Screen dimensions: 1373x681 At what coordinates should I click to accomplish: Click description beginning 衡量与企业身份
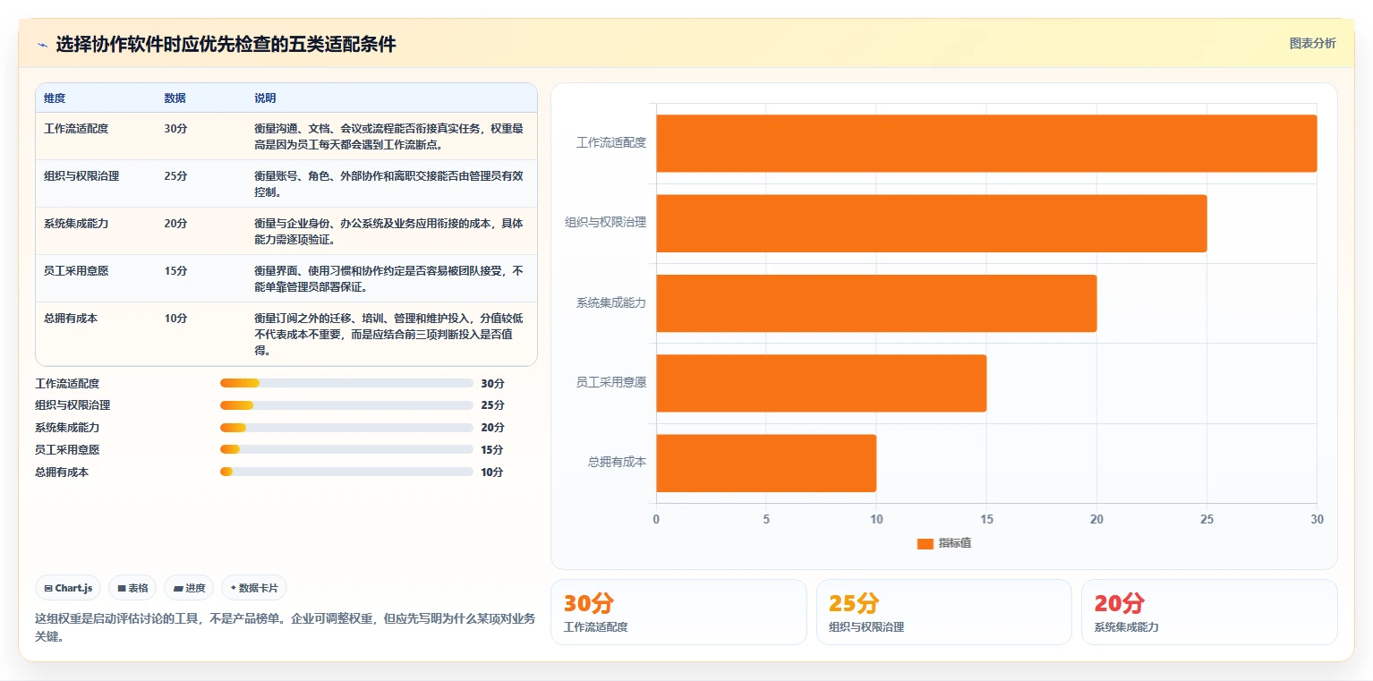pyautogui.click(x=389, y=231)
